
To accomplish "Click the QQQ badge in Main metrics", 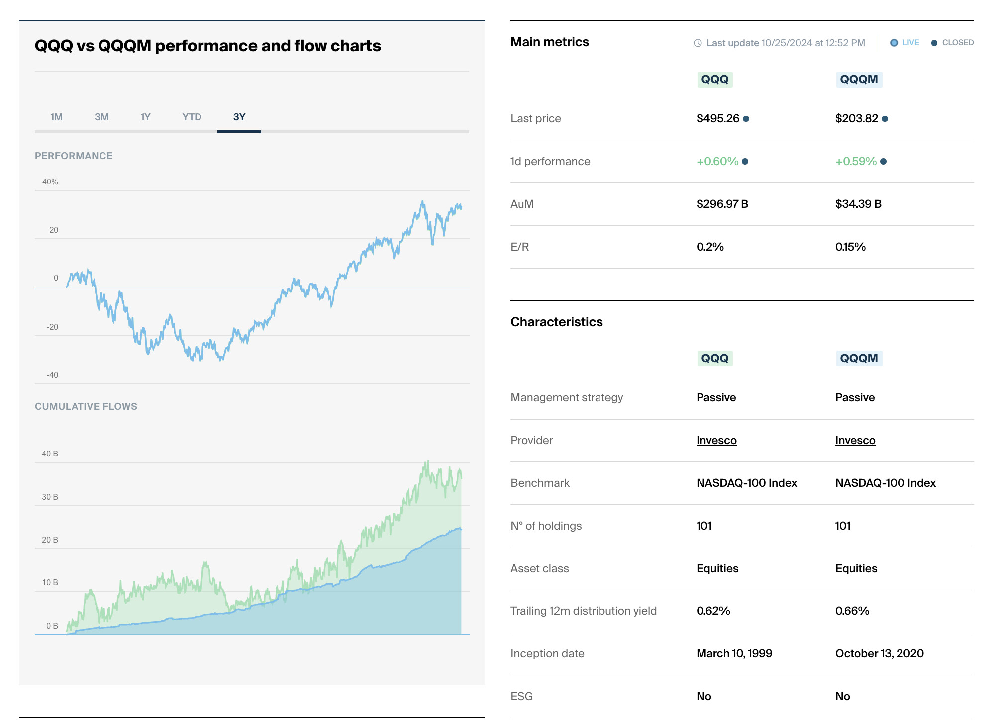I will click(x=715, y=80).
